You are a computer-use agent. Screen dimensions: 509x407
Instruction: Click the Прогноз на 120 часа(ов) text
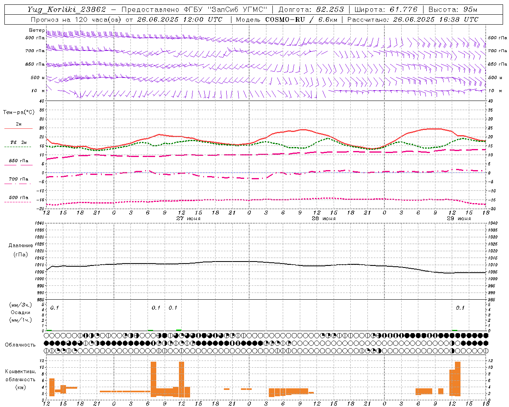(76, 19)
